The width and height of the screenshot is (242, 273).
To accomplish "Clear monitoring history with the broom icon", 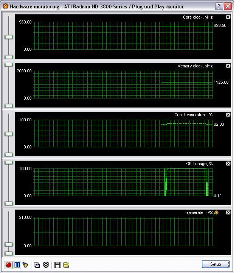I will (x=25, y=265).
